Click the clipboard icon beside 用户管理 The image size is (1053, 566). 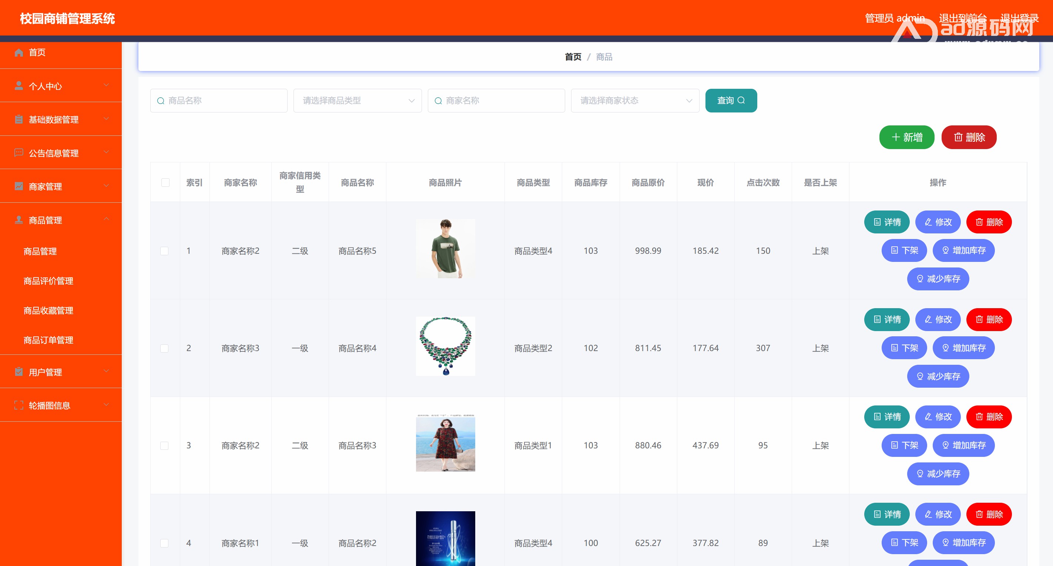[x=19, y=372]
